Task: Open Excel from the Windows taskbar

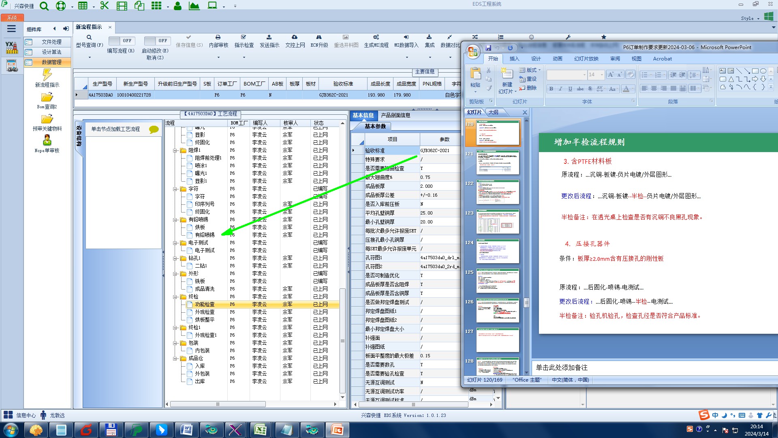Action: (x=260, y=430)
